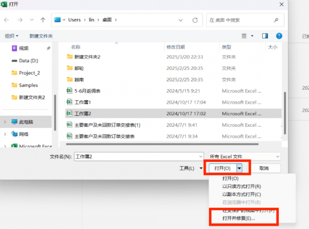Viewport: 309px width, 229px height.
Task: Click the 打开(O) button
Action: (223, 168)
